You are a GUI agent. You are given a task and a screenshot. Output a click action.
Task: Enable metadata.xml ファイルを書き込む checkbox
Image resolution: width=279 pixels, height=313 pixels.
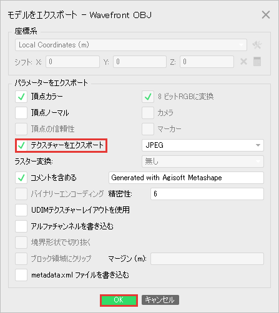tap(21, 275)
